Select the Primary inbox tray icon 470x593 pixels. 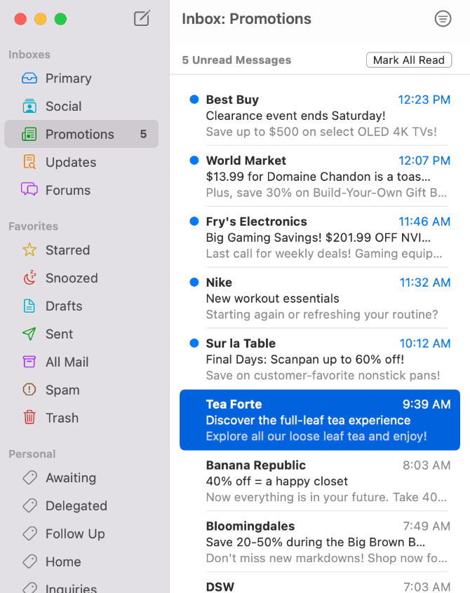click(29, 79)
